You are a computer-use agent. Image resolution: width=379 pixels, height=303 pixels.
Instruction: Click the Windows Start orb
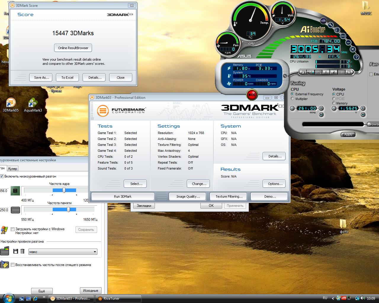(8, 298)
